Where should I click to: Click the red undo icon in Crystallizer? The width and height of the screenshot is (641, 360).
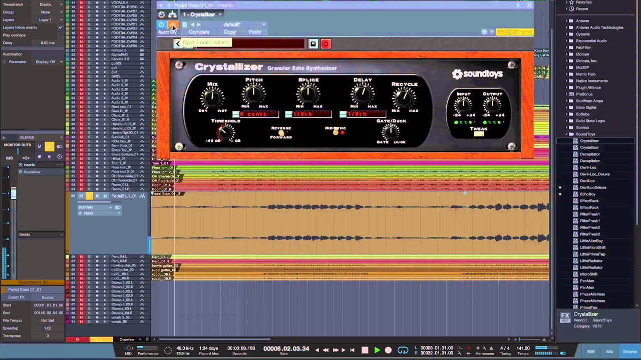coord(326,44)
